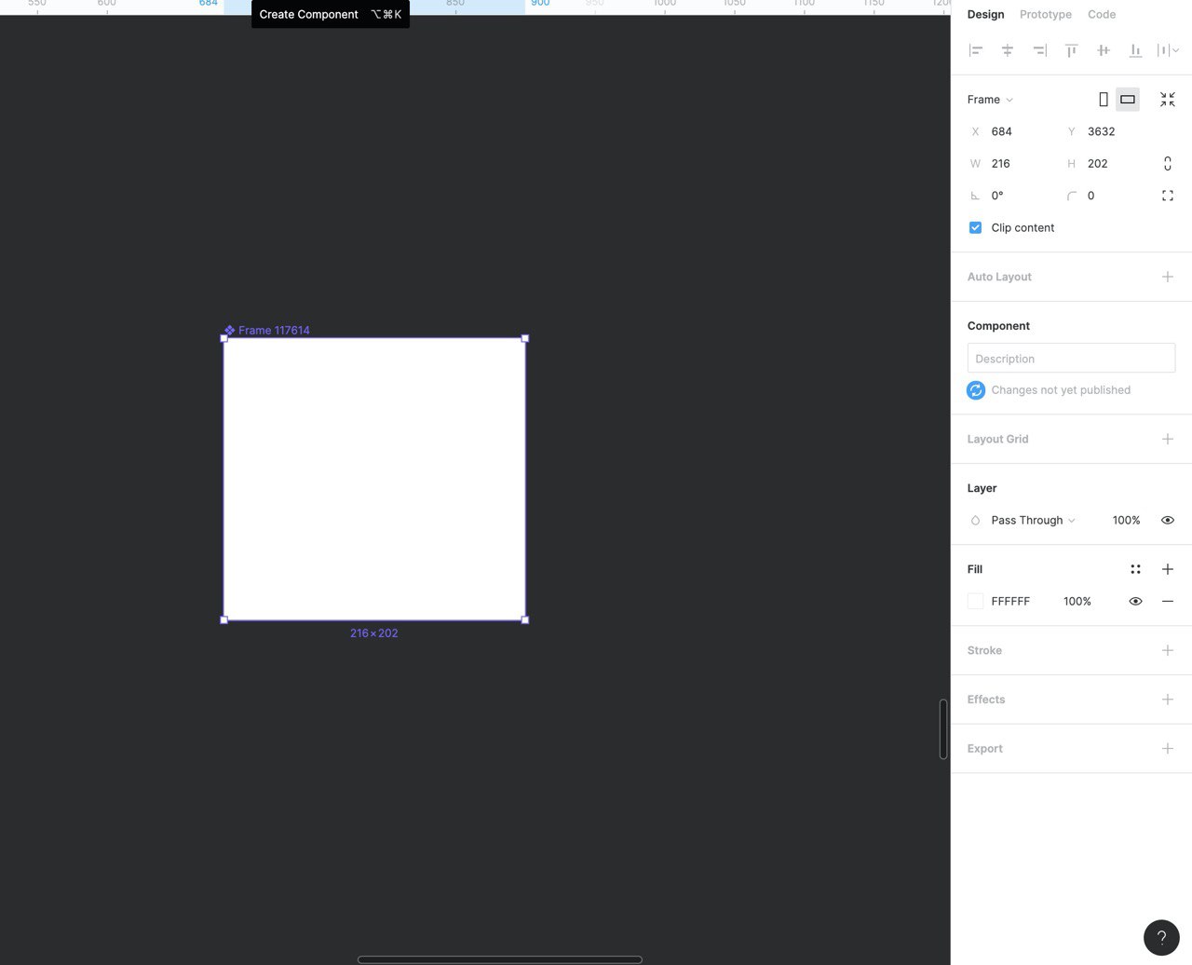The image size is (1192, 965).
Task: Toggle Clip content checkbox
Action: 975,227
